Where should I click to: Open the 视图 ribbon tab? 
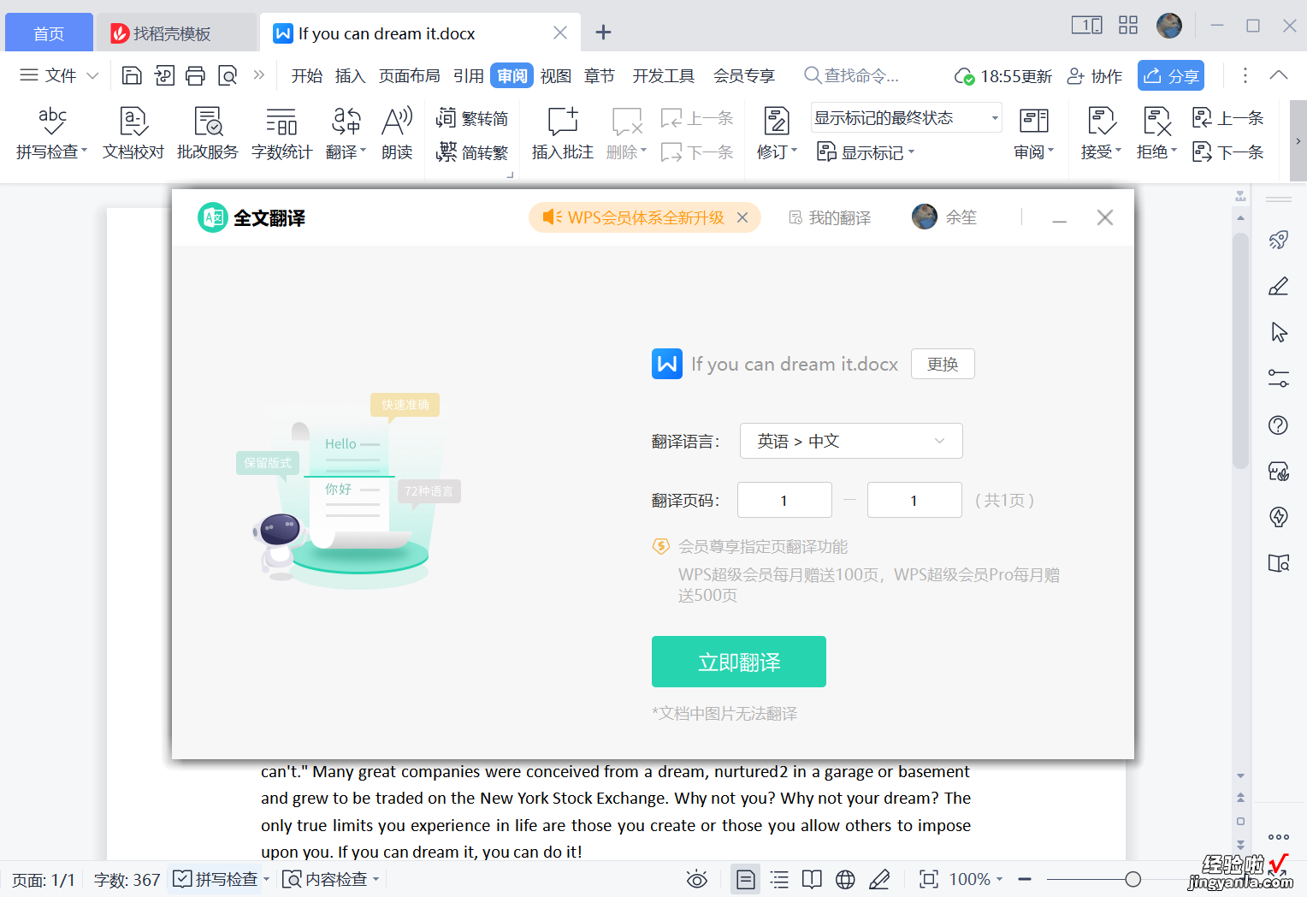click(556, 75)
